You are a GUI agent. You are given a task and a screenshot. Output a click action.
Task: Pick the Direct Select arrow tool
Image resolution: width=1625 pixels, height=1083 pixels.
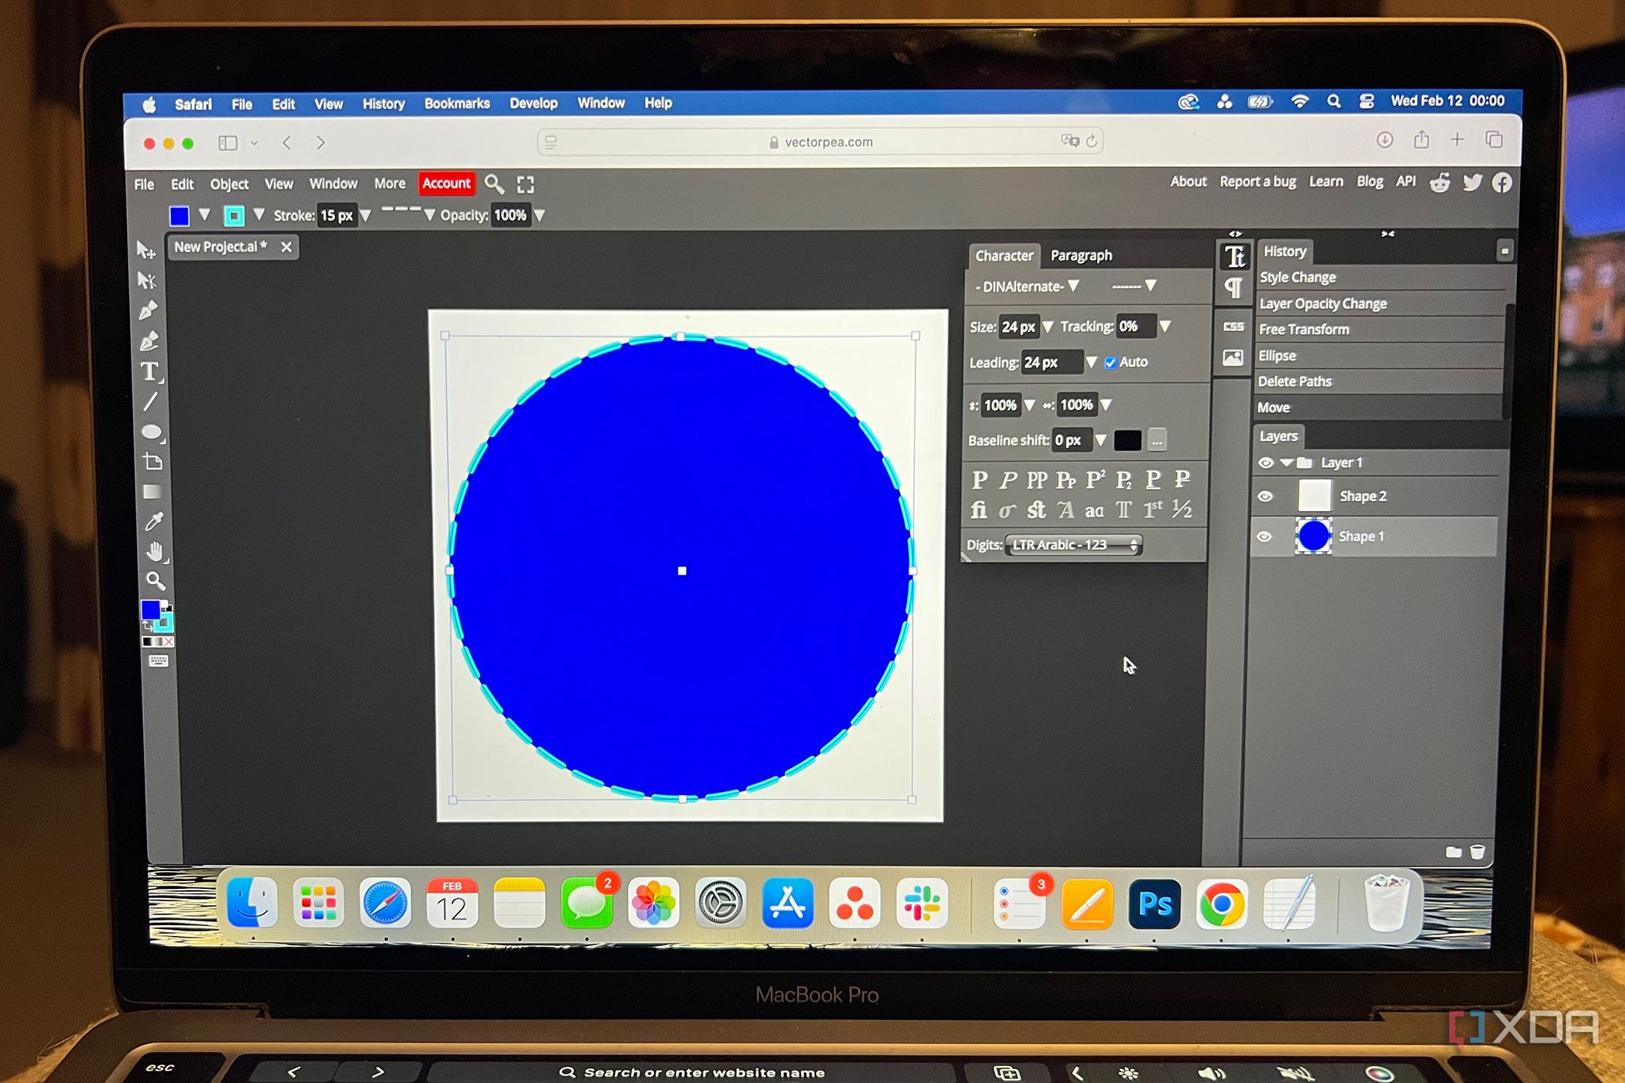coord(146,280)
